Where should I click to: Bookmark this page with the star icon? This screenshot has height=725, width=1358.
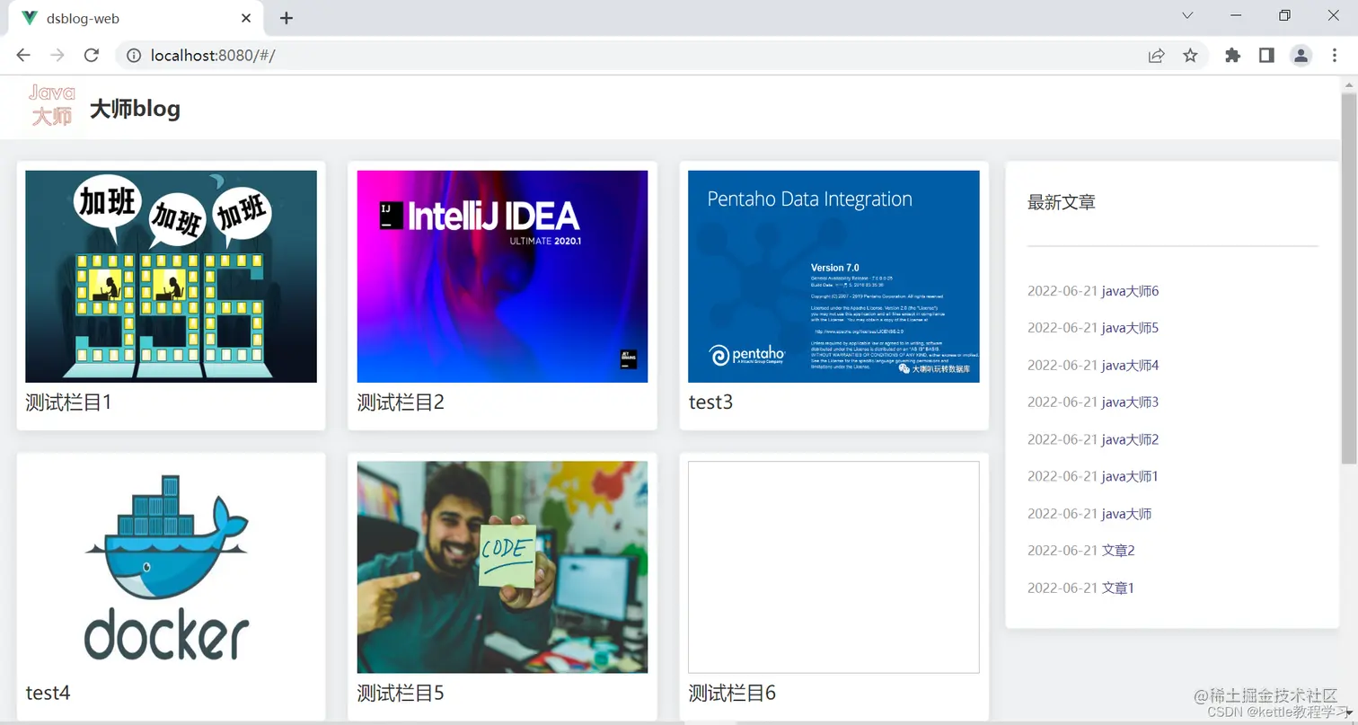(1190, 56)
